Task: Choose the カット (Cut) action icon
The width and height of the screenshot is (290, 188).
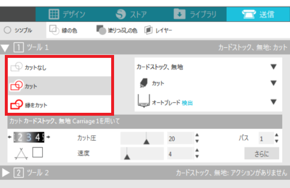Action: (x=16, y=86)
